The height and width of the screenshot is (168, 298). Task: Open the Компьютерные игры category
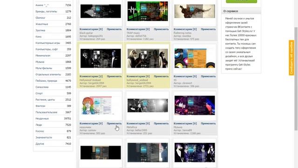47,43
